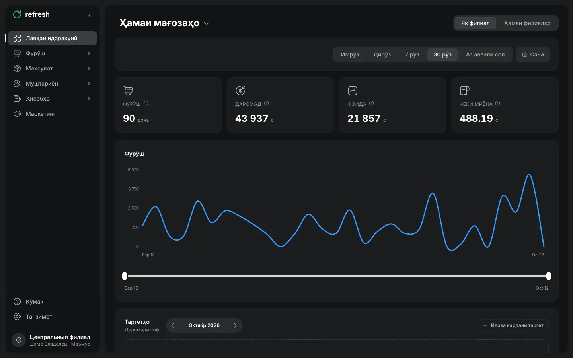573x358 pixels.
Task: Select the Аз аввали сол tab
Action: point(485,54)
